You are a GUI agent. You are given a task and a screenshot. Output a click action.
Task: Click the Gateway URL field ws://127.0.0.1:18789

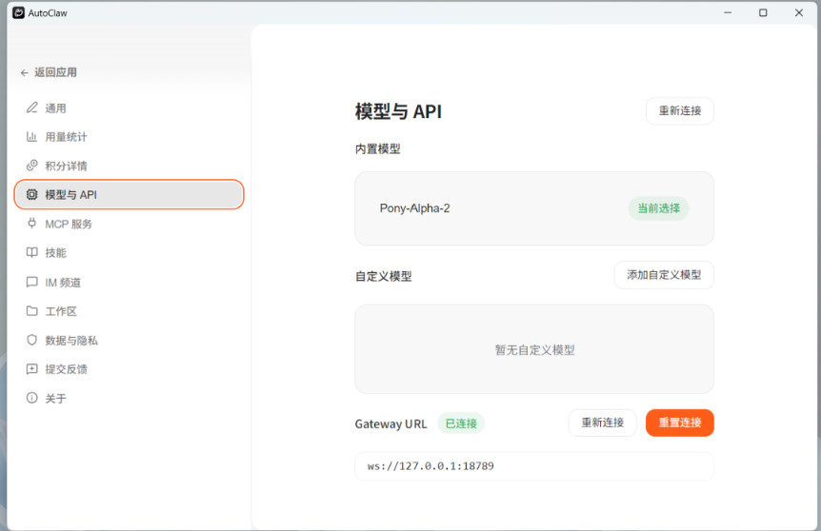tap(533, 466)
